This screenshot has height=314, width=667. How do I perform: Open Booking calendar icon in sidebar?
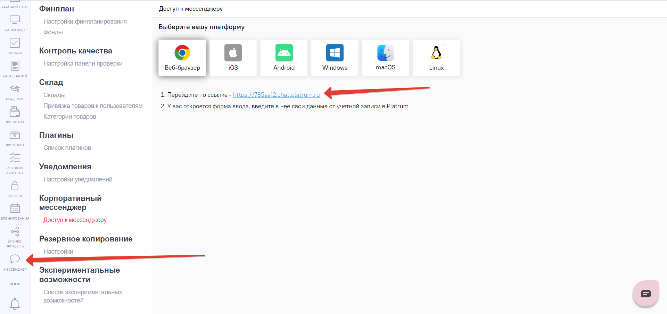click(15, 211)
